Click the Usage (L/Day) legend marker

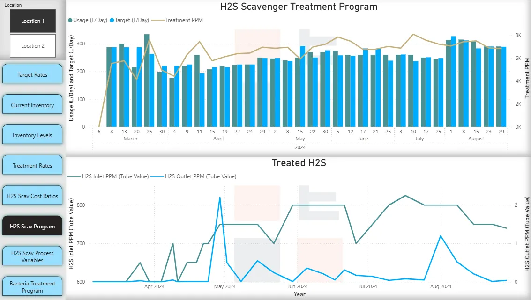tap(70, 20)
